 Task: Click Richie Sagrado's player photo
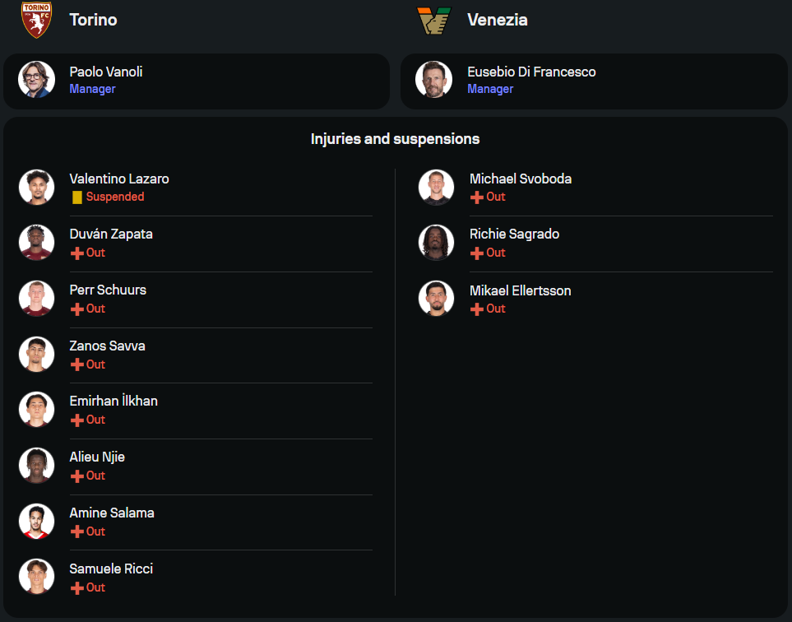tap(436, 243)
